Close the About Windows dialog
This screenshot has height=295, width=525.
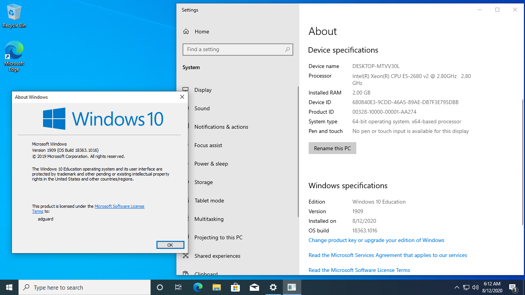[x=182, y=97]
